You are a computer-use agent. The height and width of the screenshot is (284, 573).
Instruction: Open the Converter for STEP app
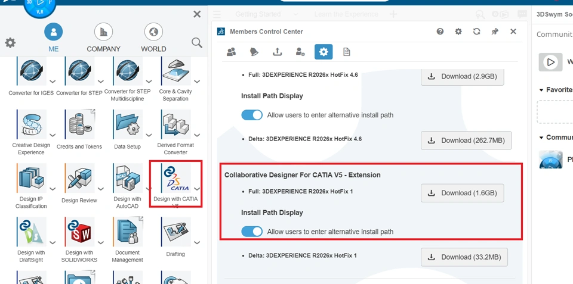click(79, 71)
